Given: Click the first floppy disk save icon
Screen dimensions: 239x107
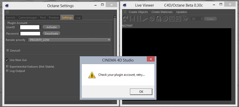Looking at the screenshot, I should 171,19.
